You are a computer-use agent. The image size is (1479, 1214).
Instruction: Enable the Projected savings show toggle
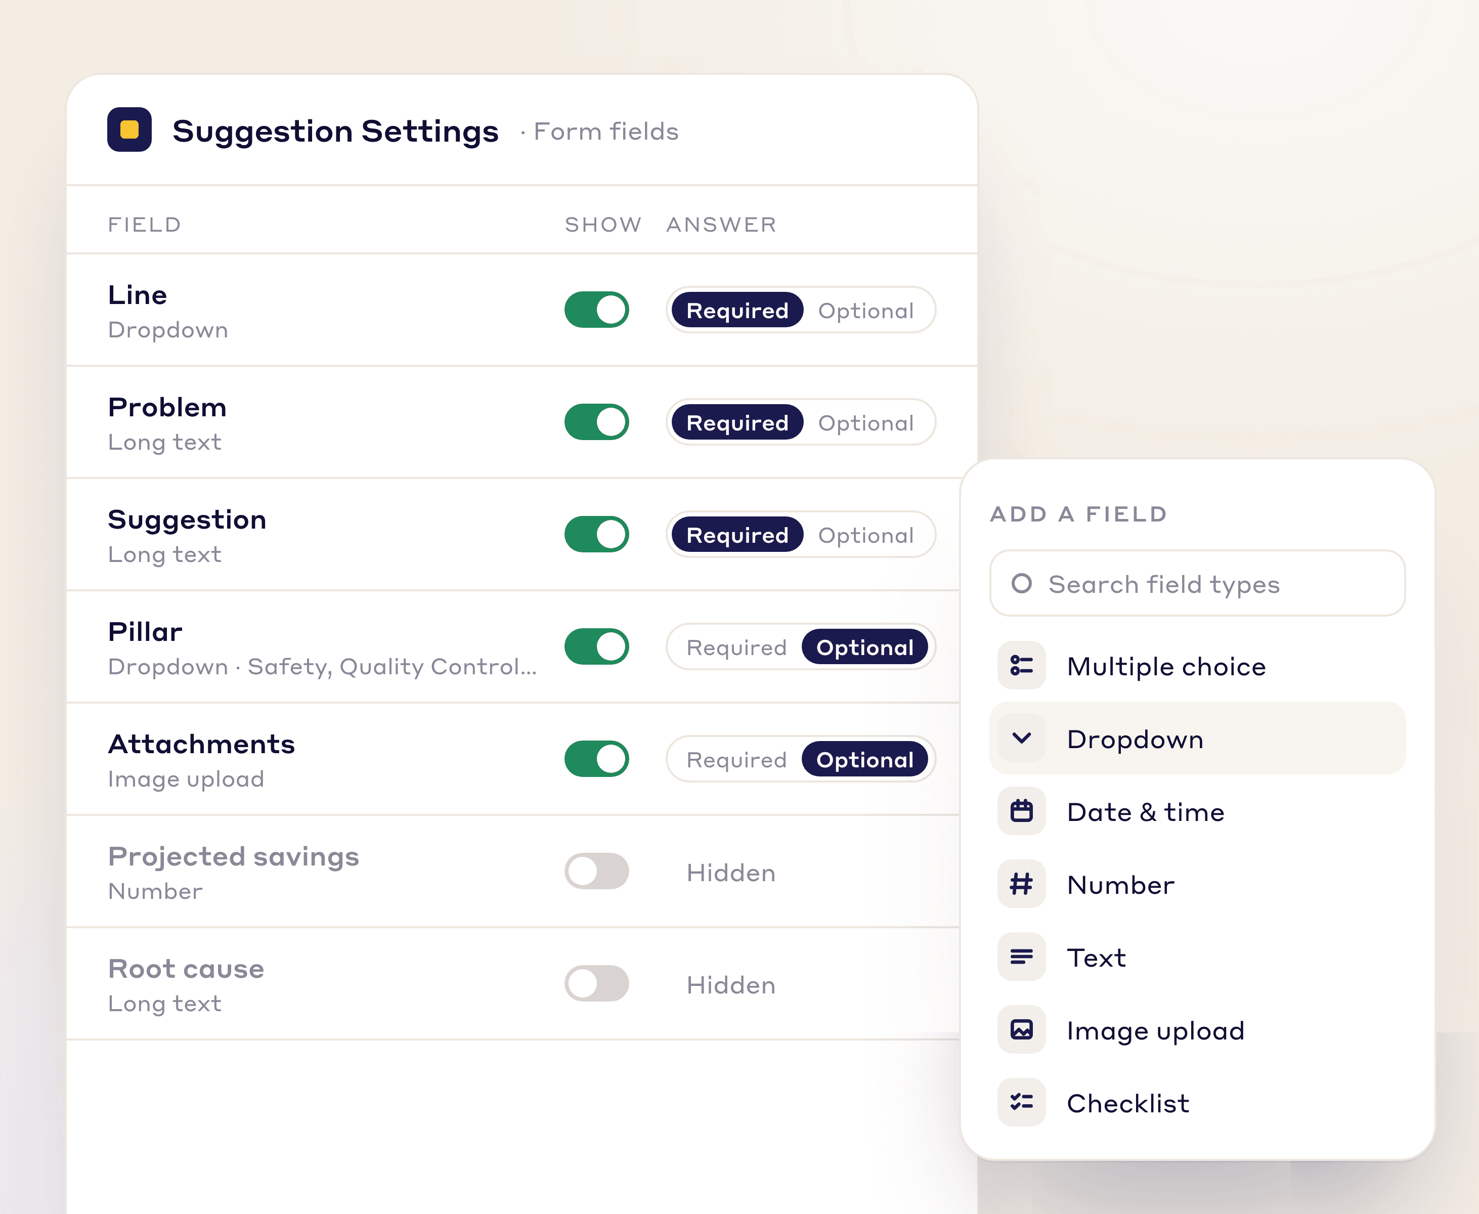coord(596,872)
